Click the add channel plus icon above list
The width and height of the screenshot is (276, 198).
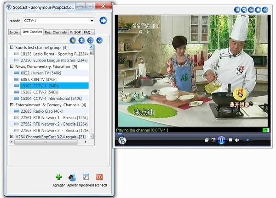[x=81, y=40]
